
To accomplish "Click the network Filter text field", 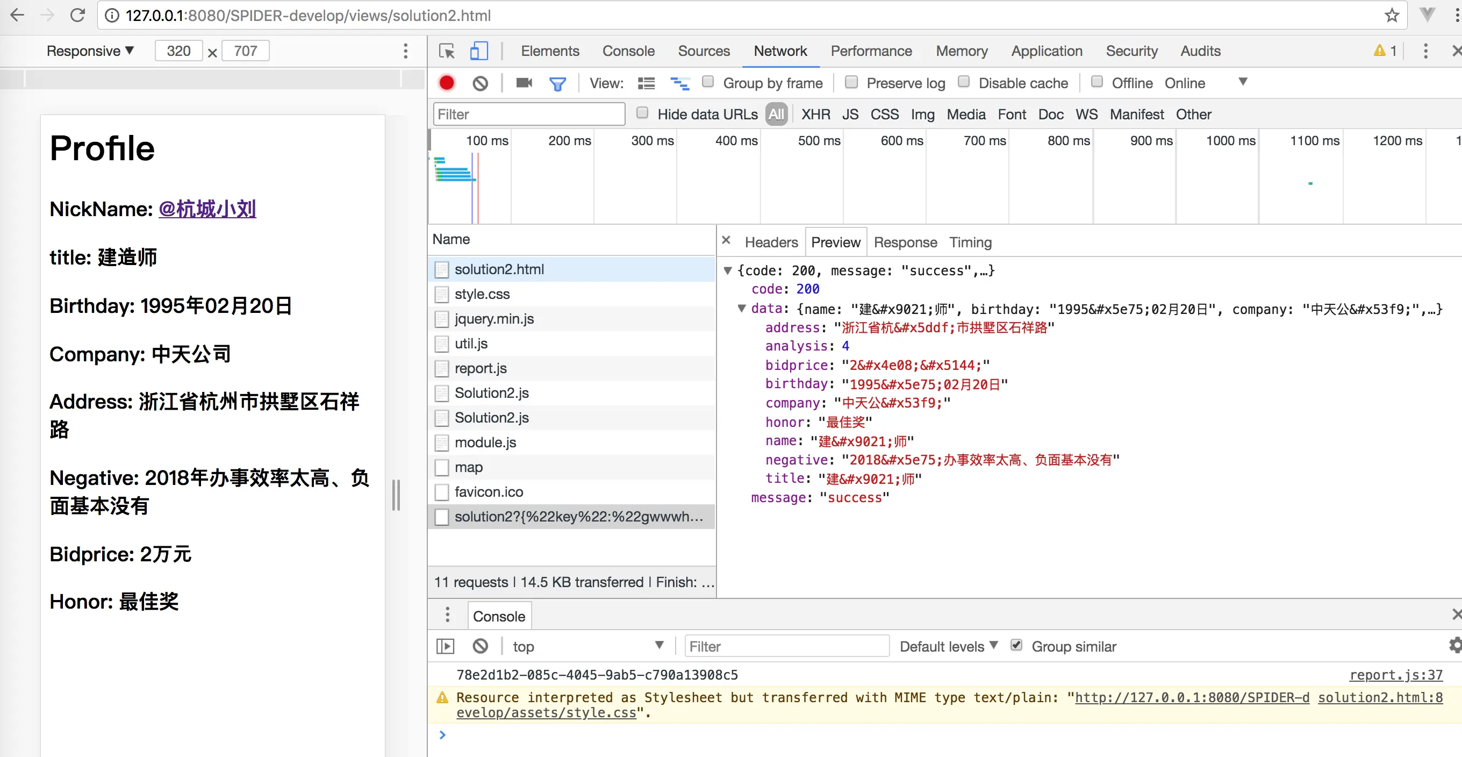I will coord(528,114).
